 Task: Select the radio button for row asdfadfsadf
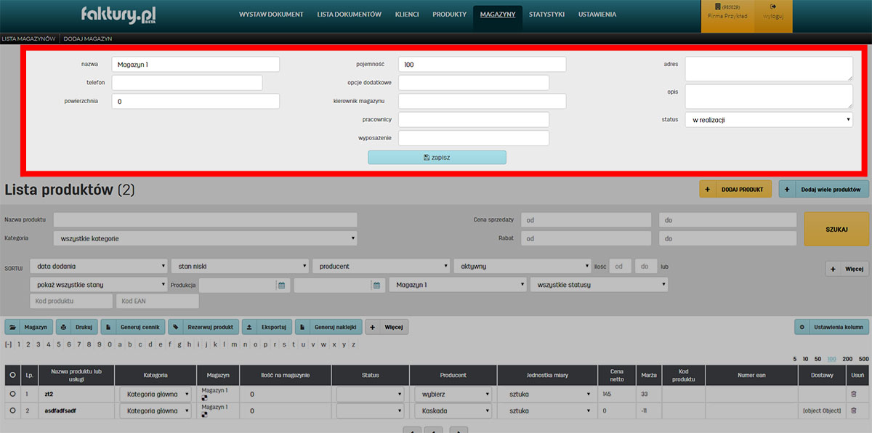[12, 410]
